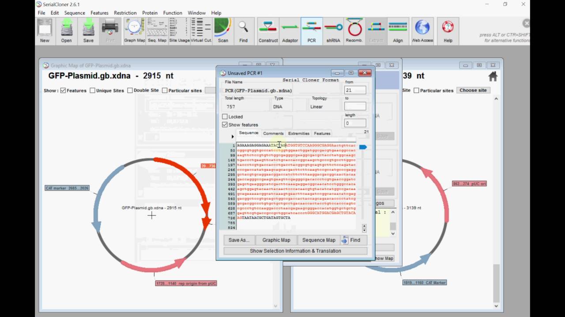Uncheck Features in GFP-Plasmid map window

pyautogui.click(x=63, y=90)
